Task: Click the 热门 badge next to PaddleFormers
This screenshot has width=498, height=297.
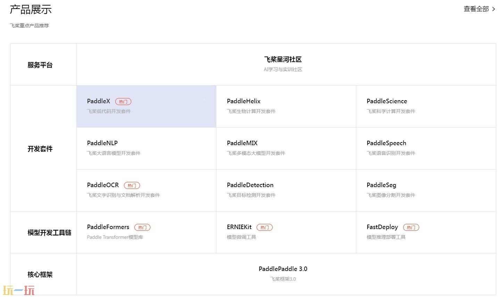Action: click(x=142, y=227)
